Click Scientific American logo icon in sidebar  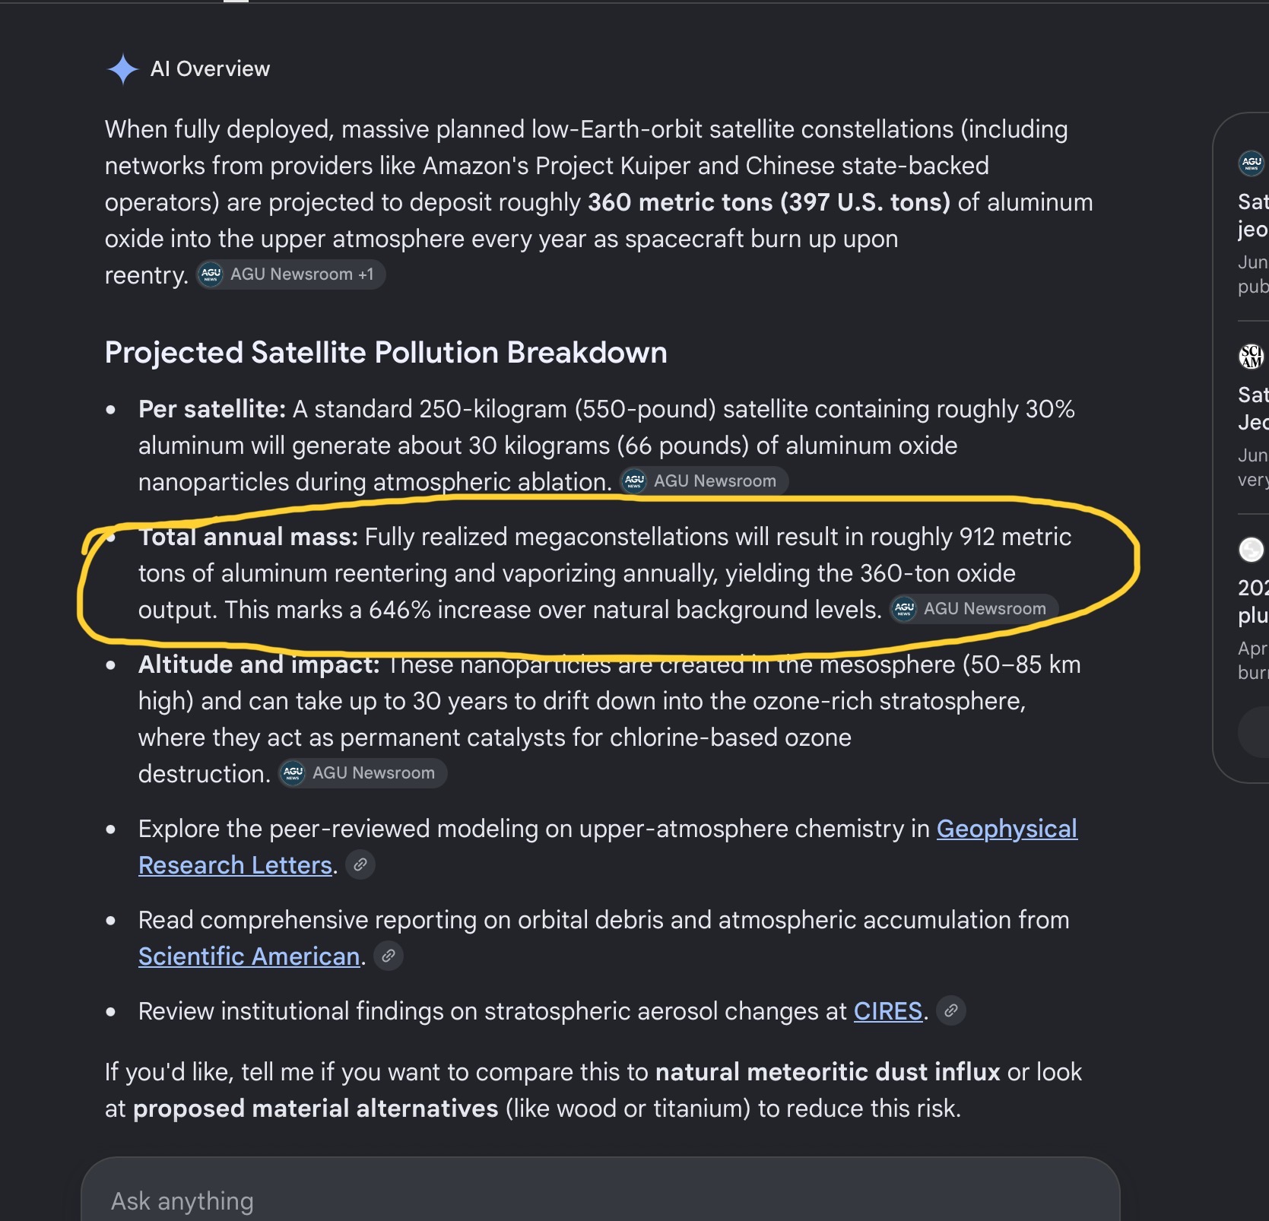(x=1251, y=356)
